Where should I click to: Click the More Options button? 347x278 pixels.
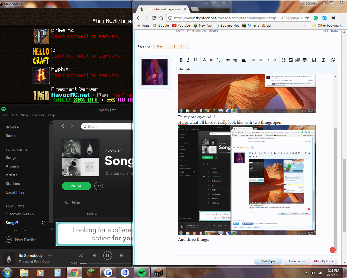click(x=324, y=261)
